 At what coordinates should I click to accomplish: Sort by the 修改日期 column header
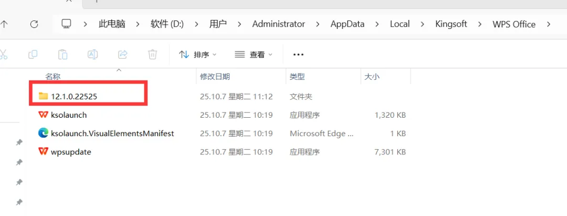[215, 77]
